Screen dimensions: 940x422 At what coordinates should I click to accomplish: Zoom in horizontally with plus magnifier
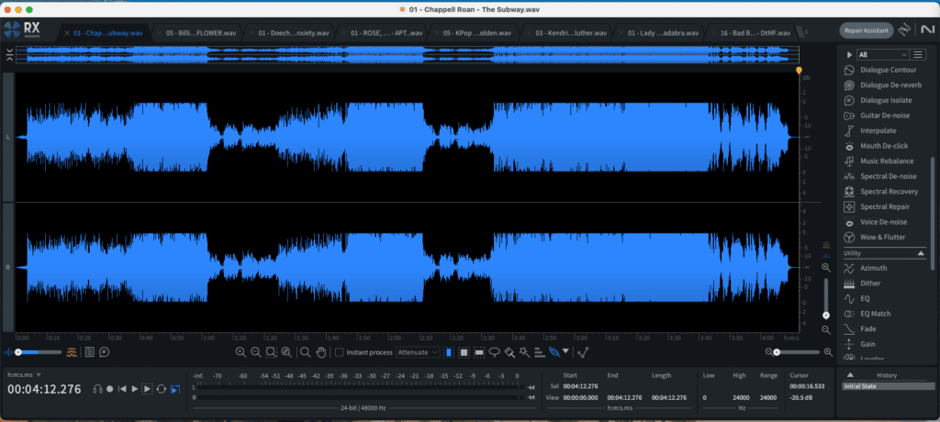tap(241, 352)
